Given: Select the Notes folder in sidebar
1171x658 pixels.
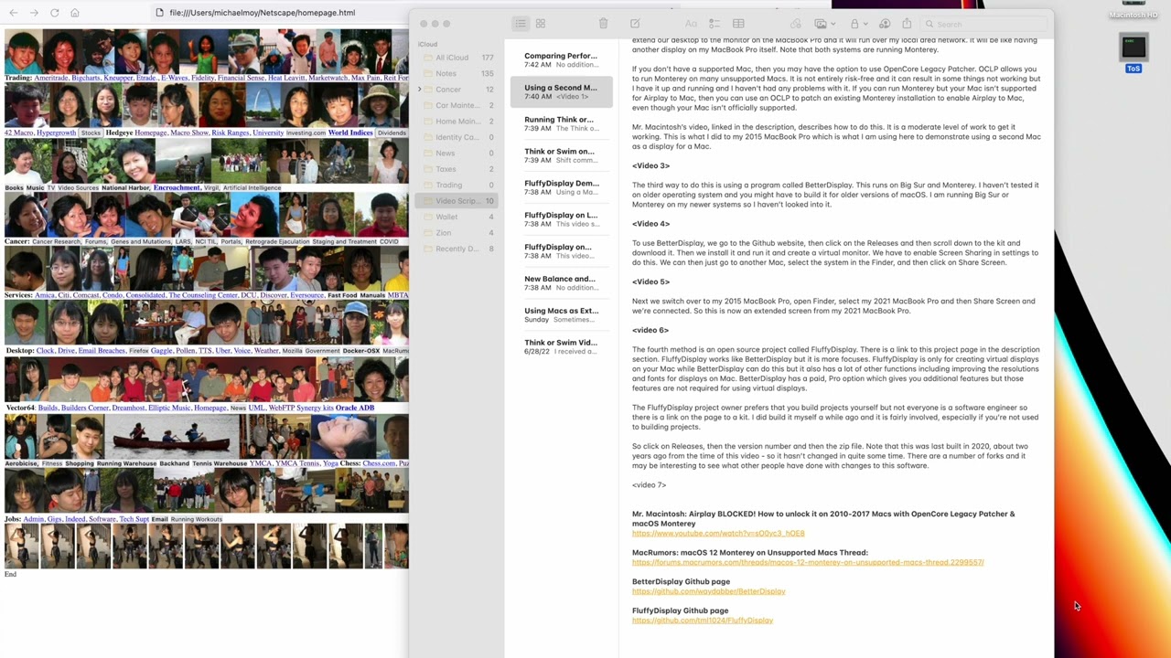Looking at the screenshot, I should (458, 73).
